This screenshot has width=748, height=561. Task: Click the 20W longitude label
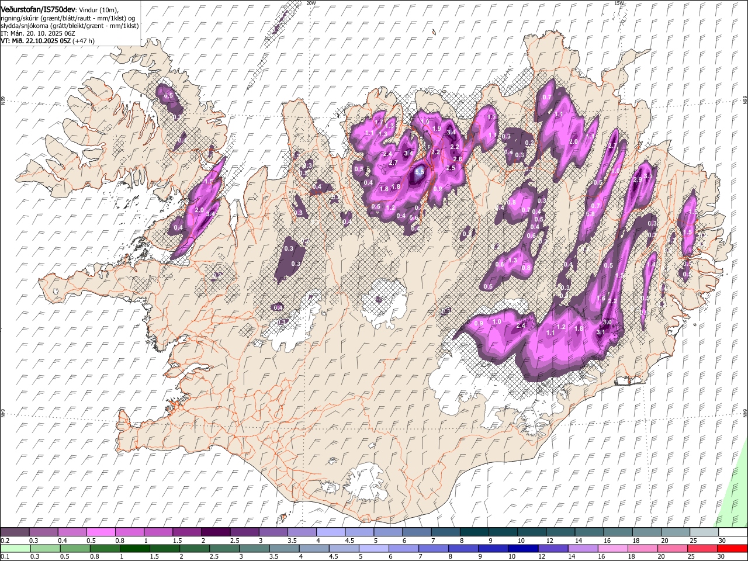point(311,3)
